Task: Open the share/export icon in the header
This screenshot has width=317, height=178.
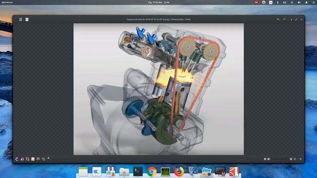Action: pyautogui.click(x=291, y=19)
